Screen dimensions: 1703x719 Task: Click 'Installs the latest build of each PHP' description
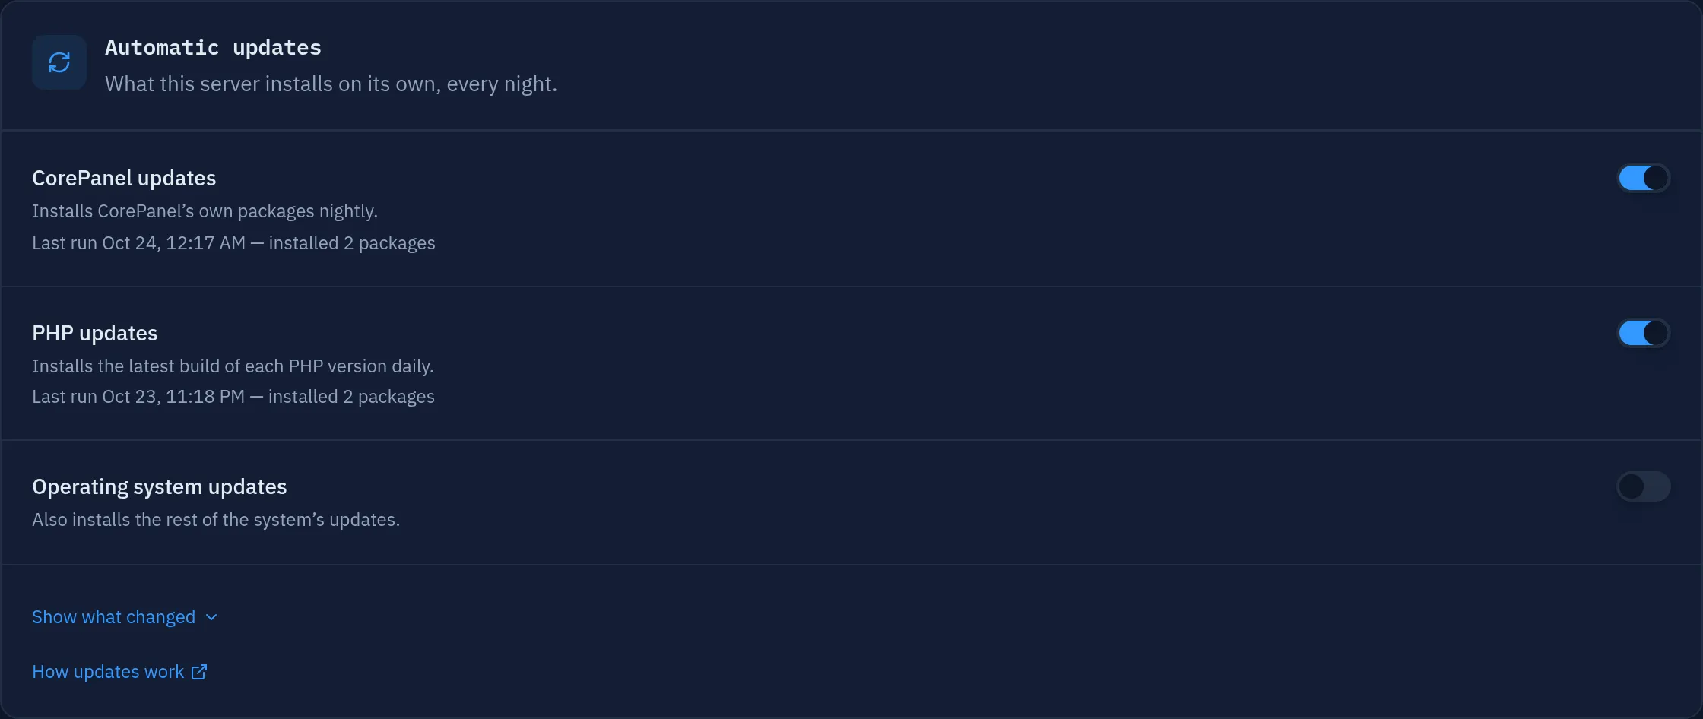233,366
